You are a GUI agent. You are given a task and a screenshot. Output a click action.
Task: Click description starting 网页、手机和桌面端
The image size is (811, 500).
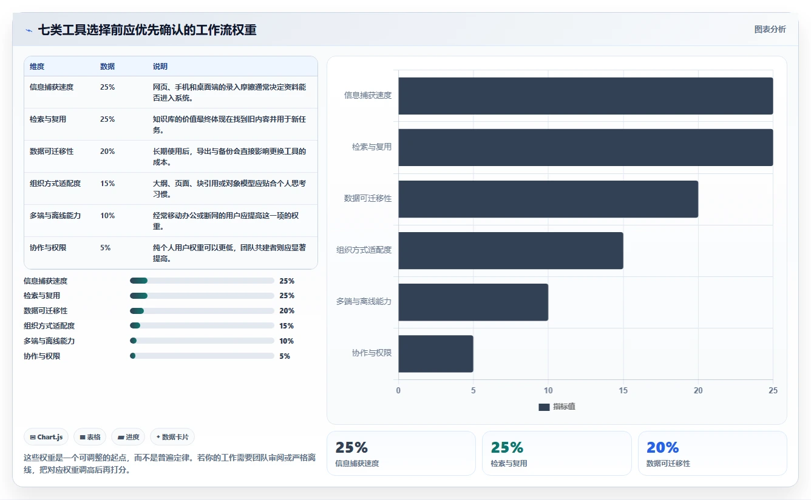coord(229,93)
